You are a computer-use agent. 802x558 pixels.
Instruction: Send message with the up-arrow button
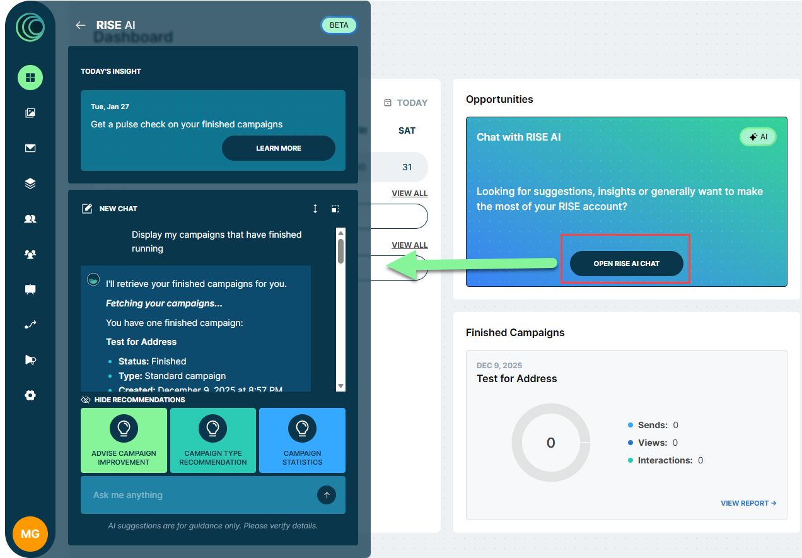click(x=327, y=496)
